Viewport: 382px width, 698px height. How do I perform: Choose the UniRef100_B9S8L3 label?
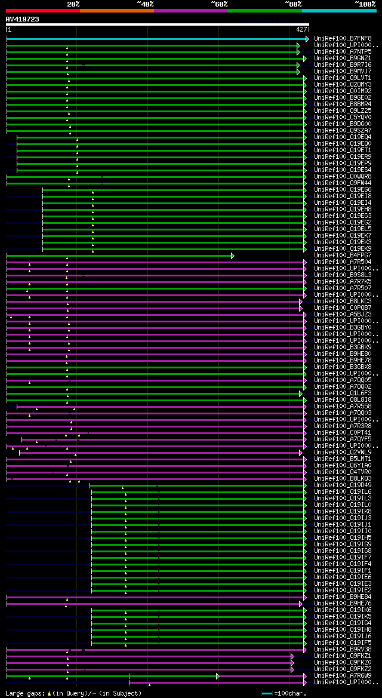point(343,275)
